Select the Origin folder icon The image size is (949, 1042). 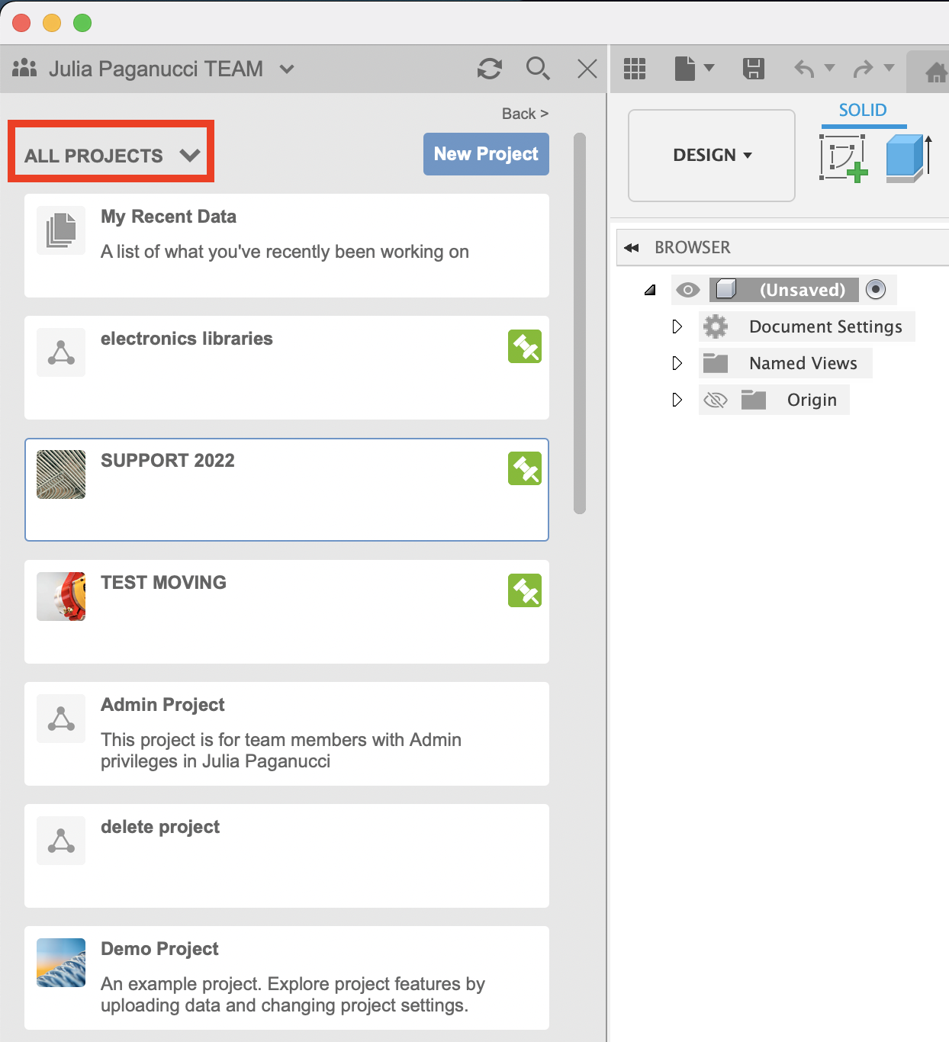pyautogui.click(x=754, y=400)
